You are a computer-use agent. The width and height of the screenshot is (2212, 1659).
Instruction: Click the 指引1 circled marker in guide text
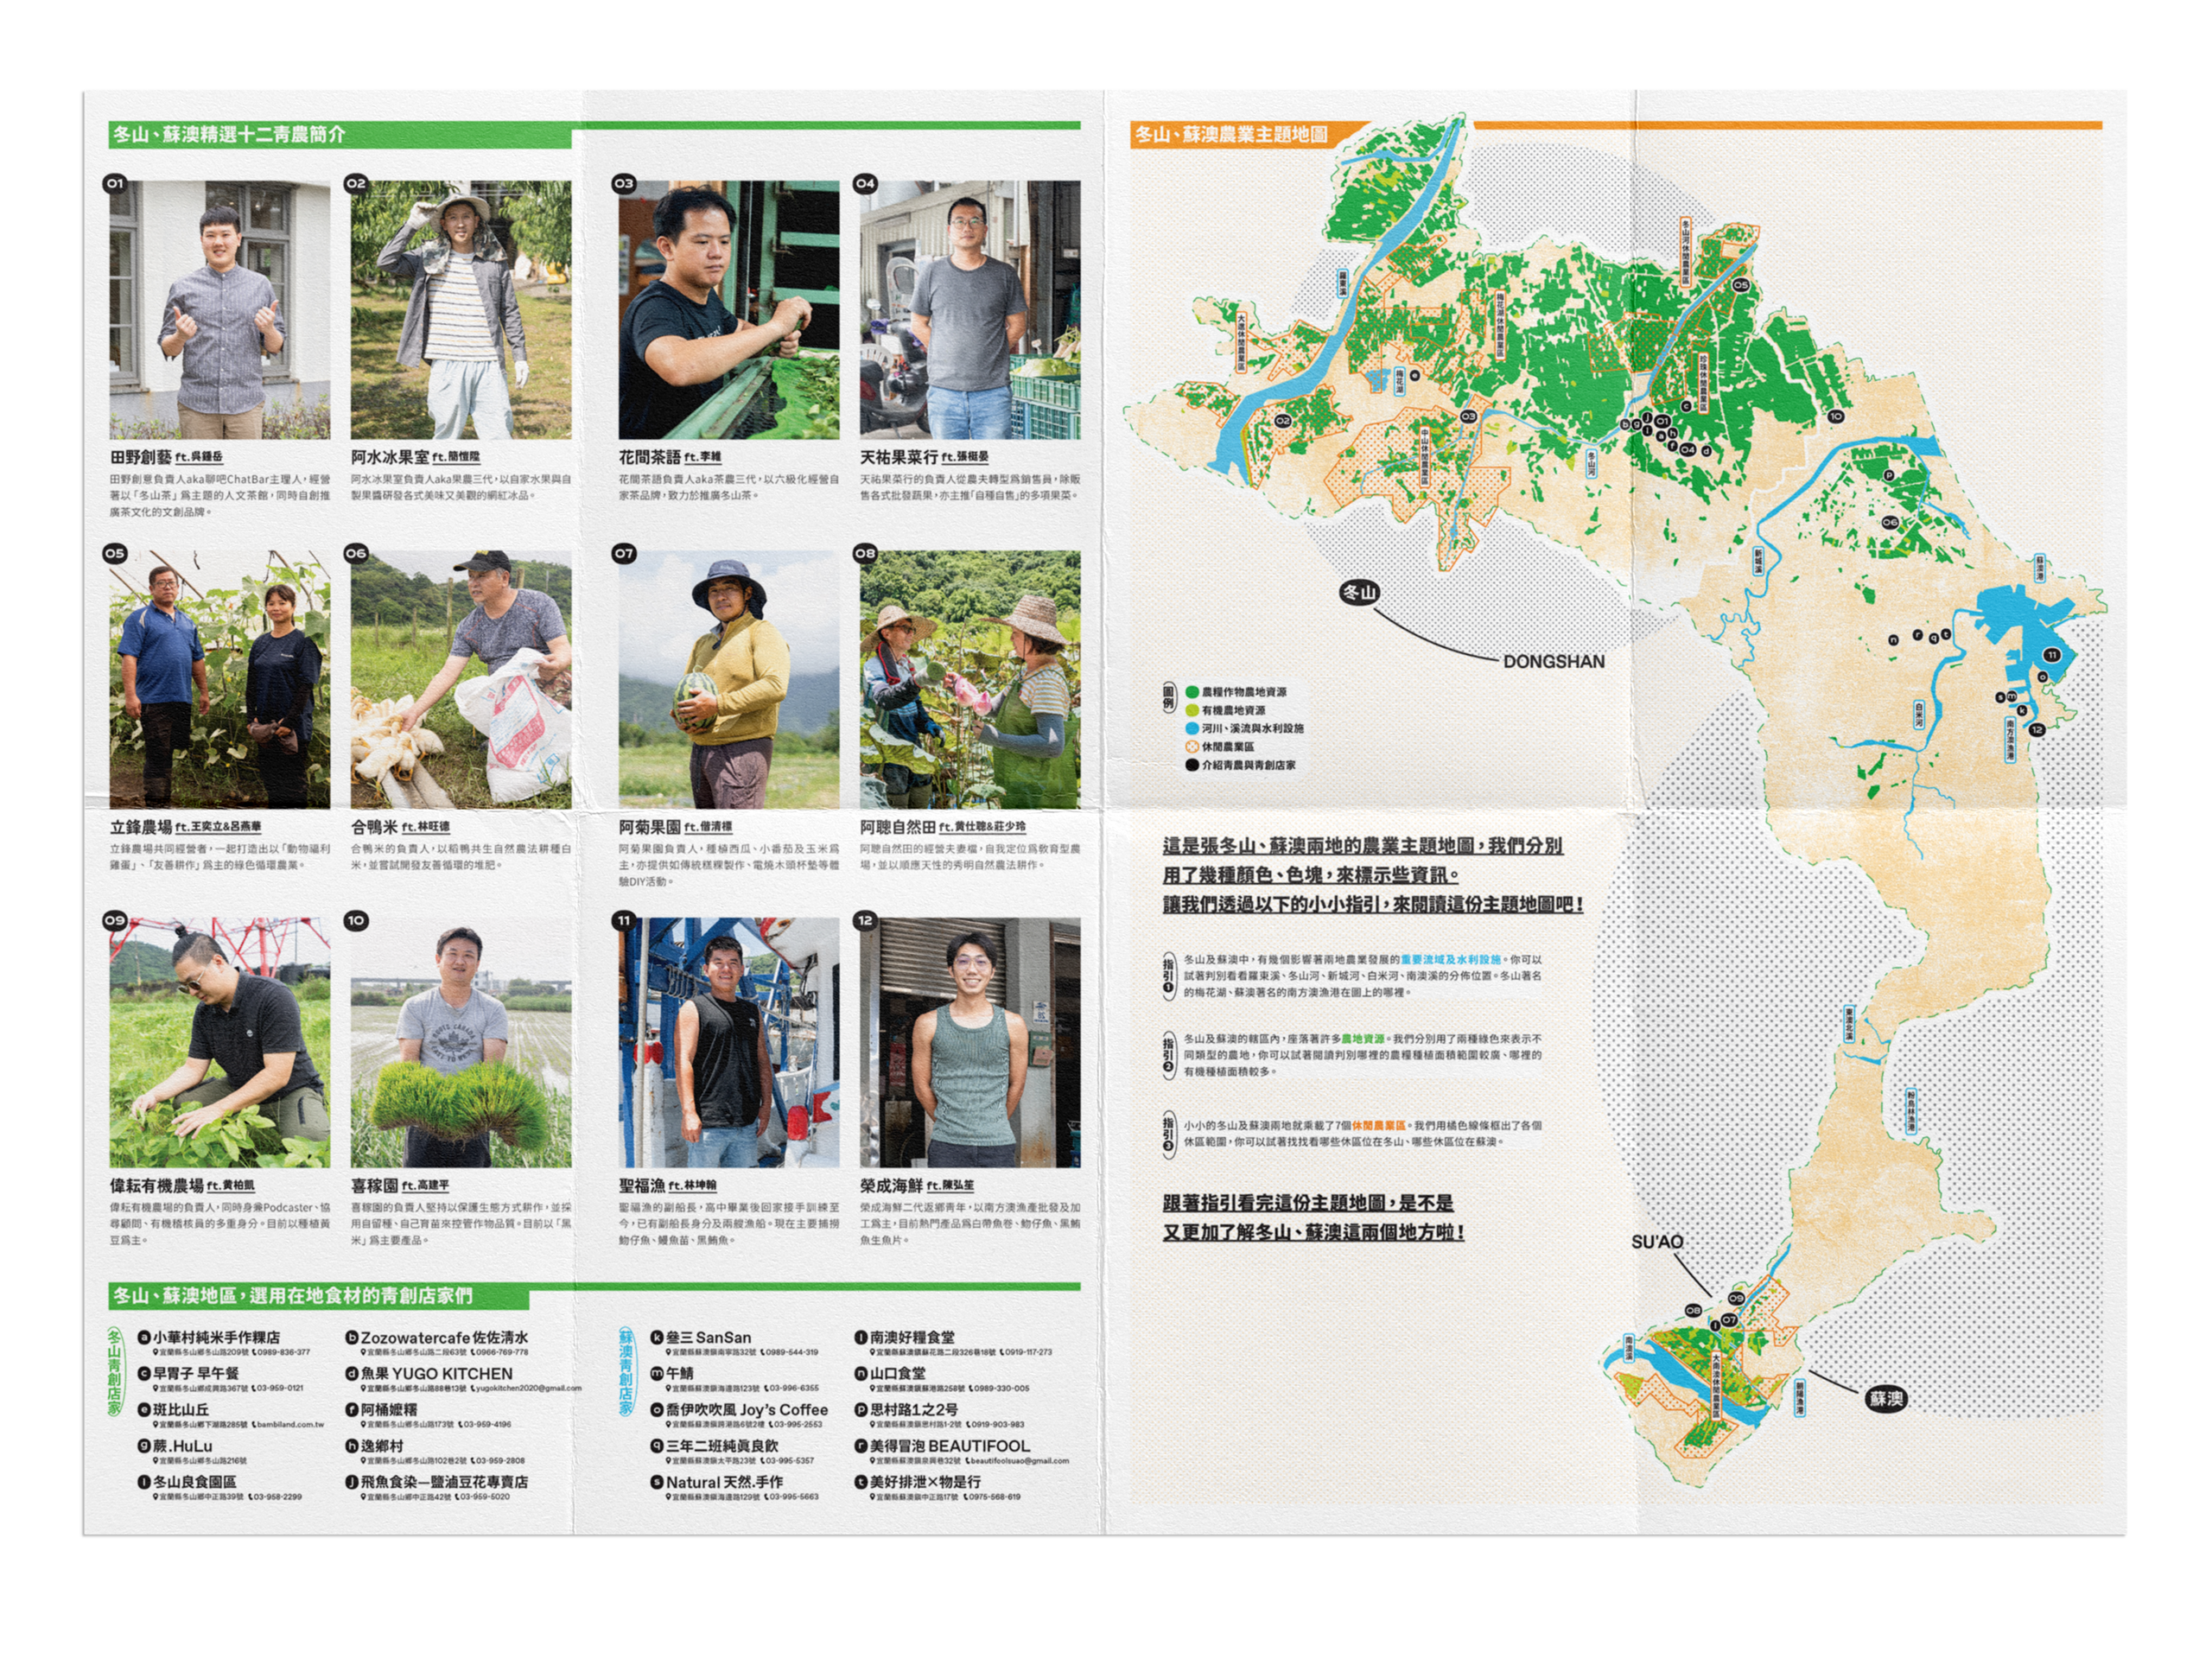point(1168,975)
